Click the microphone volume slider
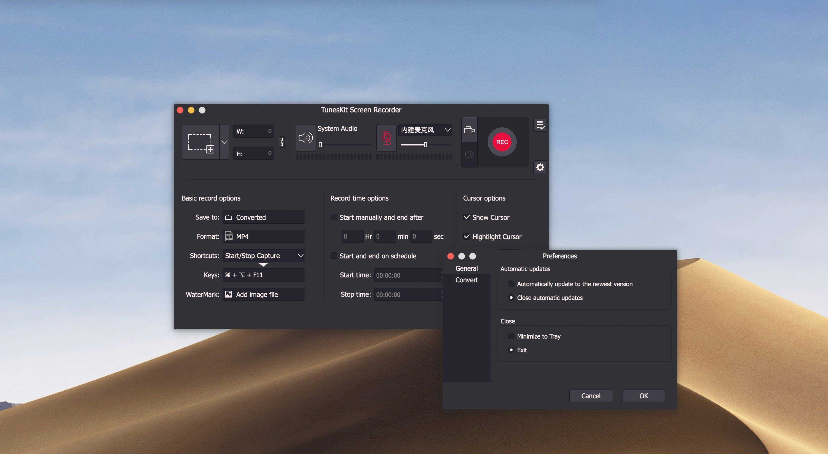The width and height of the screenshot is (828, 454). coord(425,145)
